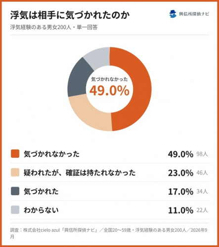
Task: Click the 49.0% value in donut center
Action: pos(109,91)
